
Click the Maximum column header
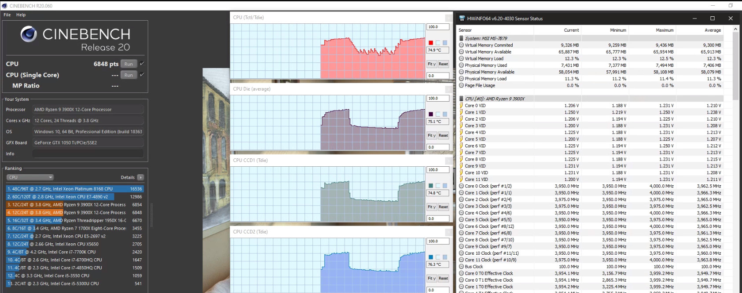pos(652,30)
